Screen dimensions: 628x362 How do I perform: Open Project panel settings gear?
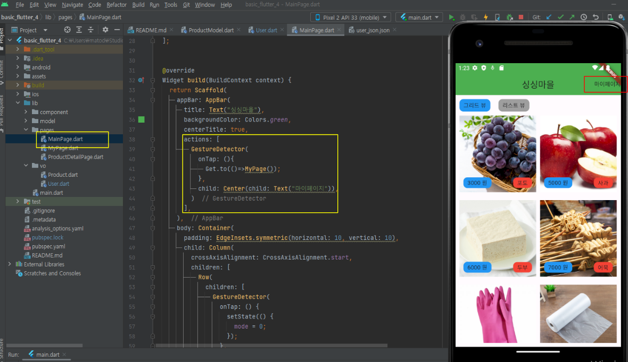pyautogui.click(x=105, y=30)
